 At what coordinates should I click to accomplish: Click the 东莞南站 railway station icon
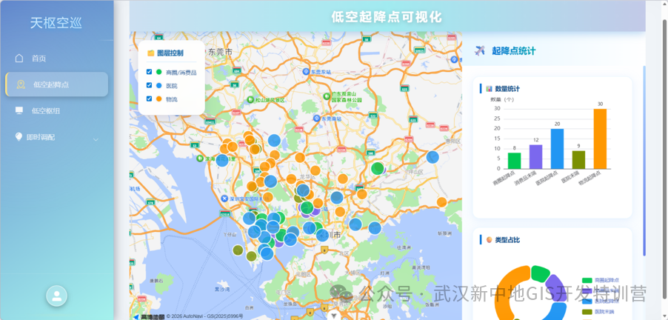[316, 118]
